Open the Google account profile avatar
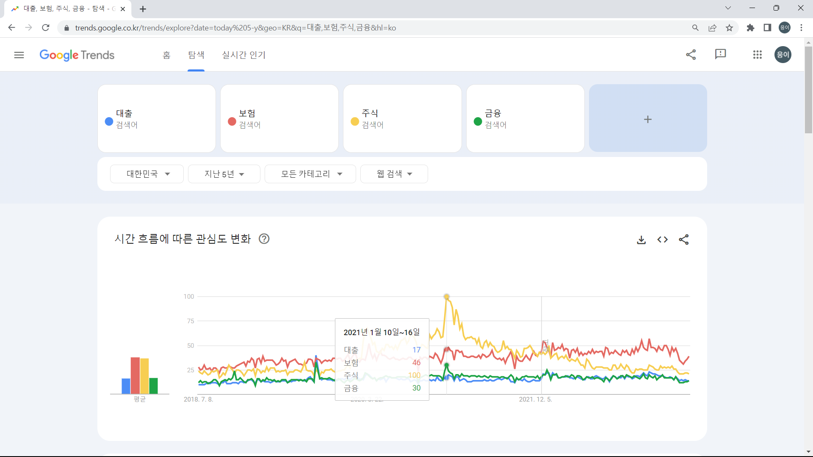 pos(783,55)
